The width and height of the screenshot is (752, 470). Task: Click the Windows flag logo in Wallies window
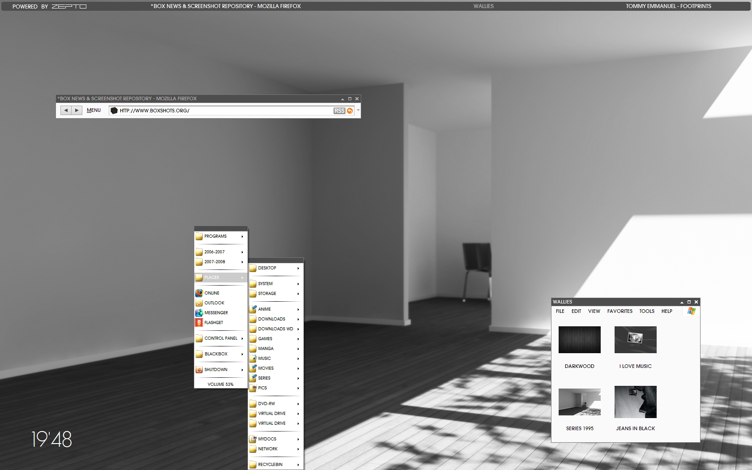click(692, 311)
